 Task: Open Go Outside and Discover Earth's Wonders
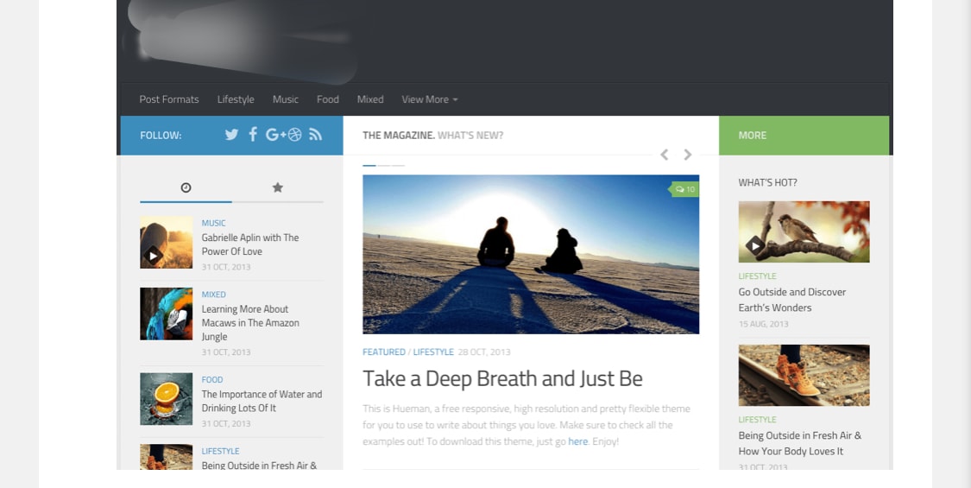point(792,300)
